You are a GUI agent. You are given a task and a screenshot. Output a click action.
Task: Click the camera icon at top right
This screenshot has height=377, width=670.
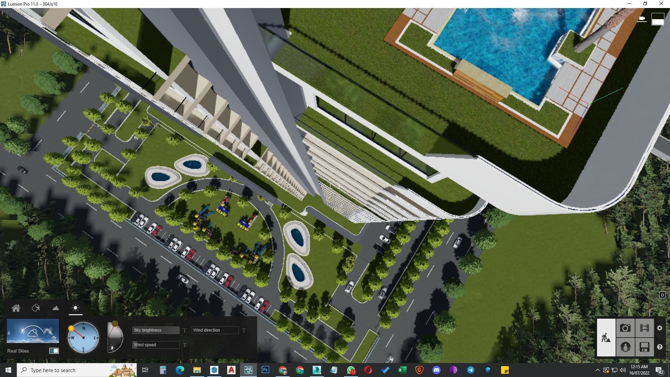click(x=642, y=19)
